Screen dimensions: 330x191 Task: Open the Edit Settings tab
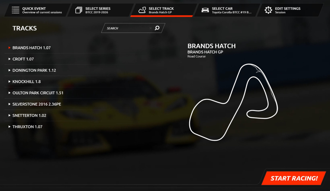coord(290,10)
